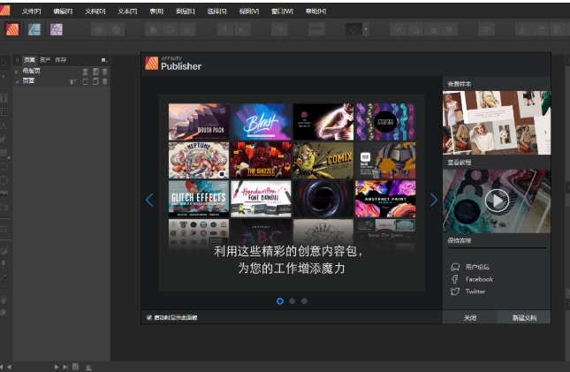
Task: Switch to the 资产 panel tab
Action: point(45,60)
